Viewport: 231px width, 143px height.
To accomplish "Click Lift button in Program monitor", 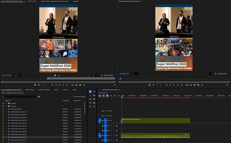I will [x=187, y=85].
